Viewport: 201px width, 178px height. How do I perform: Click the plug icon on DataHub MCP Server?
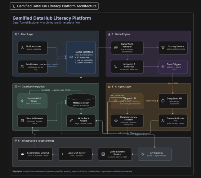click(x=22, y=101)
